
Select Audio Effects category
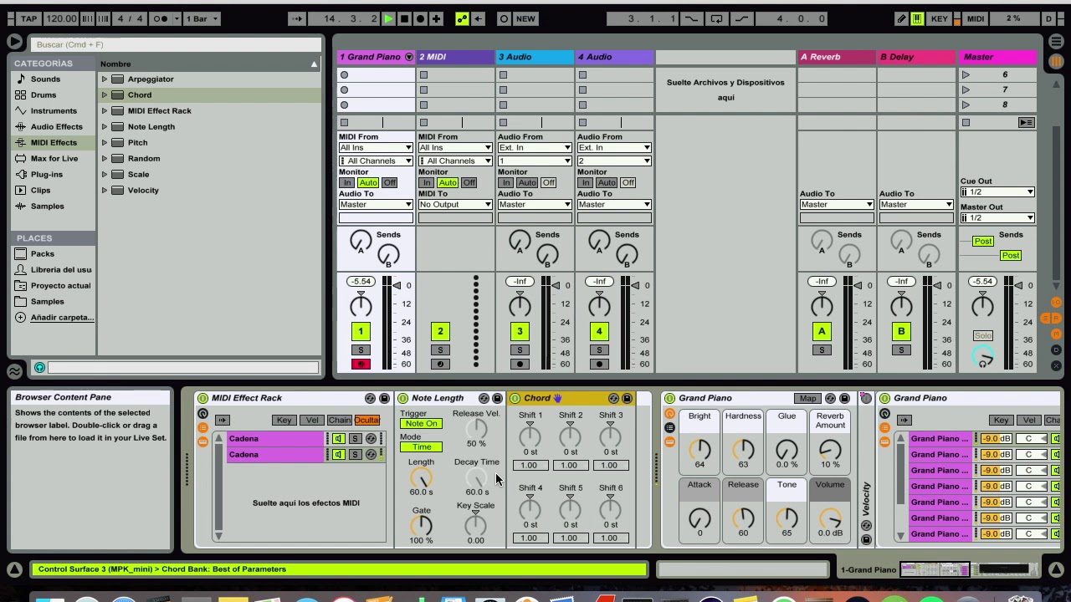point(56,126)
